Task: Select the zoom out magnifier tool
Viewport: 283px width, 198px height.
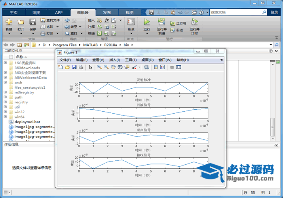Action: (x=106, y=67)
